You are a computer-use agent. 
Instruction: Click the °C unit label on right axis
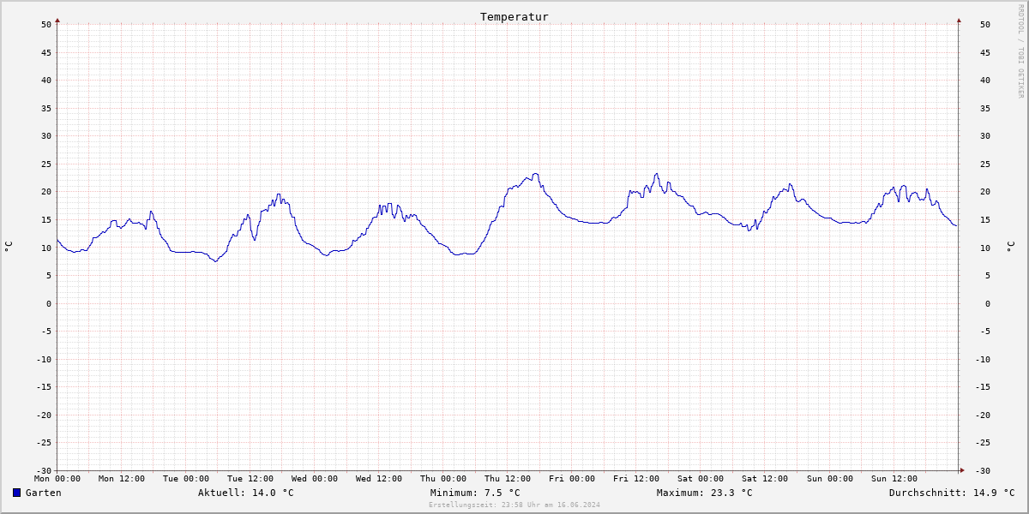pos(1010,247)
